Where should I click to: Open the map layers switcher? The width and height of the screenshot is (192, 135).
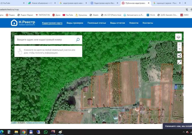coord(178,37)
